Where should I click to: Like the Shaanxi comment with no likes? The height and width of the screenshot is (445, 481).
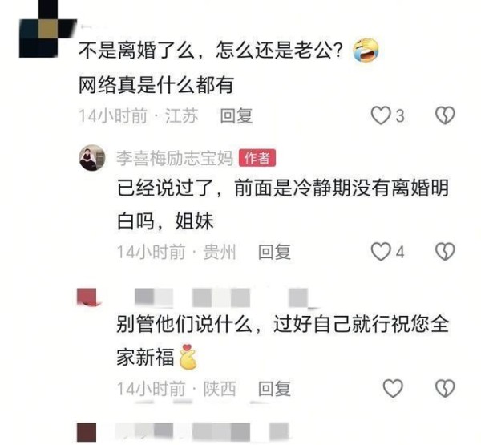pyautogui.click(x=394, y=389)
